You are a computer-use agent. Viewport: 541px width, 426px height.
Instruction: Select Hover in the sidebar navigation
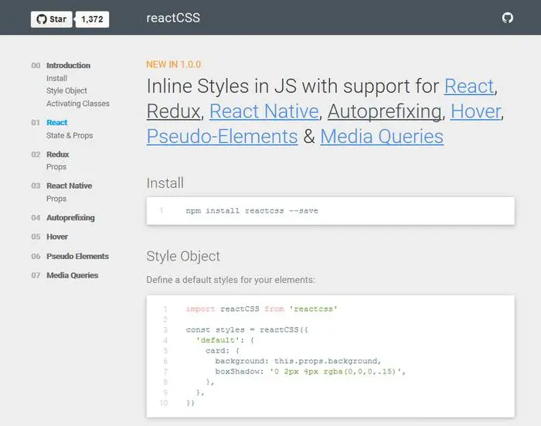pos(57,237)
